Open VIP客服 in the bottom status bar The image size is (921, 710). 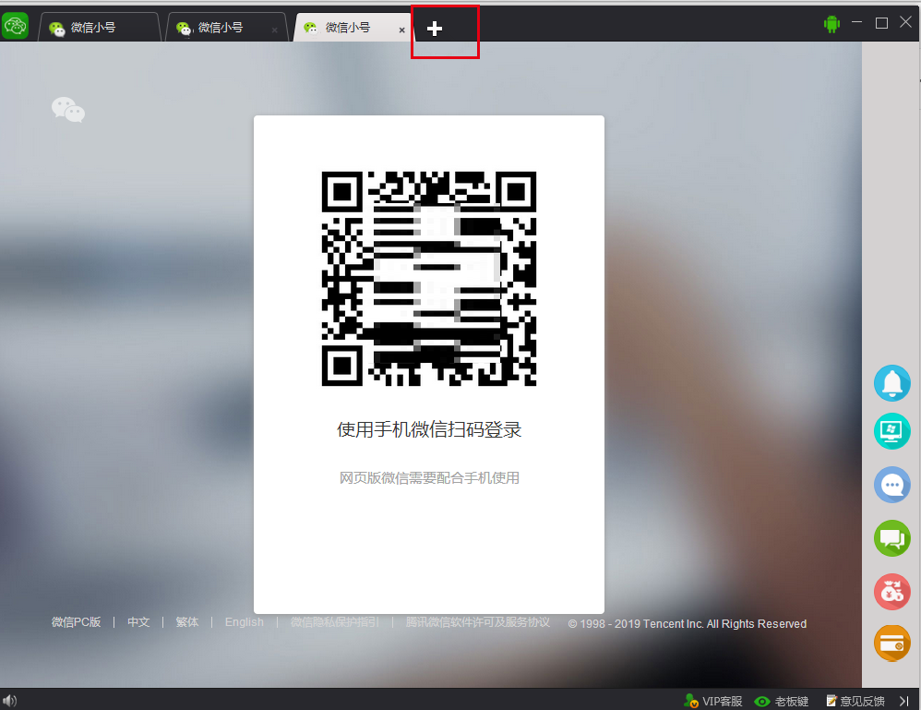tap(714, 701)
